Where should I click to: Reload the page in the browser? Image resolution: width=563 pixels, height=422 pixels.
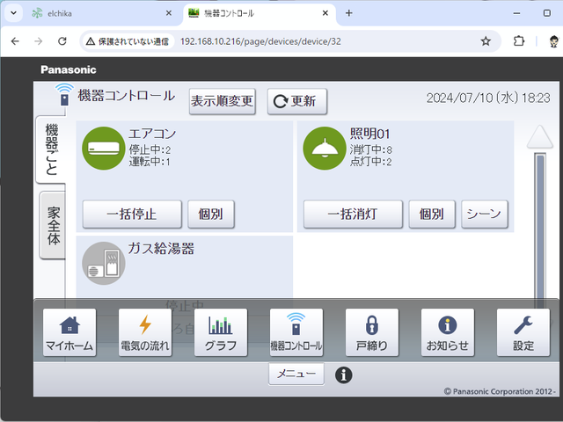tap(62, 41)
